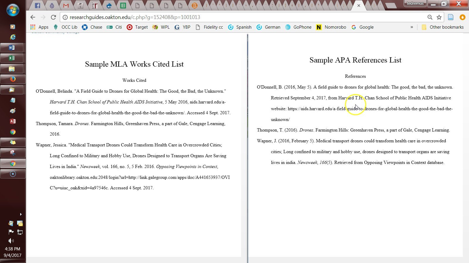Switch to the Gmail tab
This screenshot has height=263, width=469.
[x=66, y=6]
